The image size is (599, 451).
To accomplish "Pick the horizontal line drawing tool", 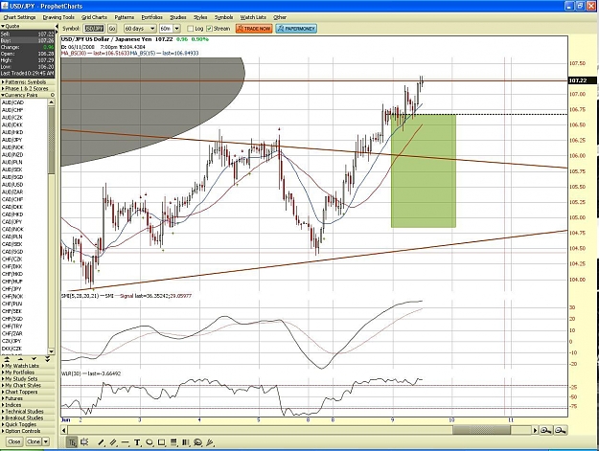I will tap(125, 442).
